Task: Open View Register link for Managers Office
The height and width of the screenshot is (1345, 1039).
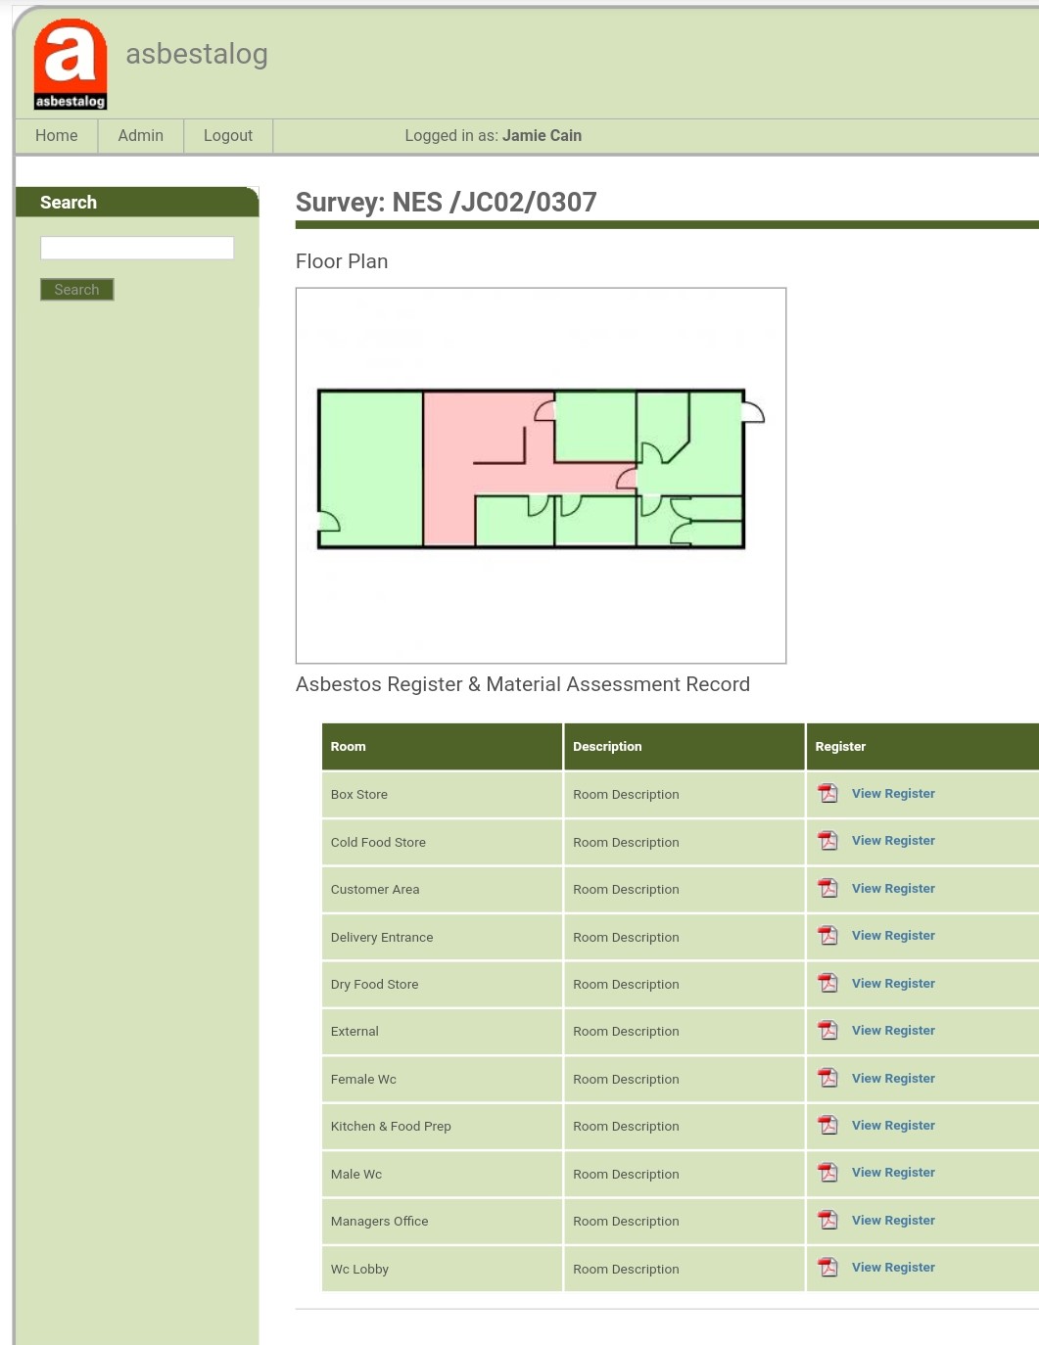Action: (x=893, y=1221)
